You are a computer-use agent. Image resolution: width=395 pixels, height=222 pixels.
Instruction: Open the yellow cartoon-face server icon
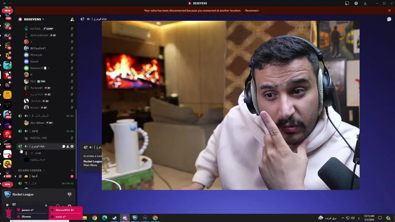[x=7, y=95]
